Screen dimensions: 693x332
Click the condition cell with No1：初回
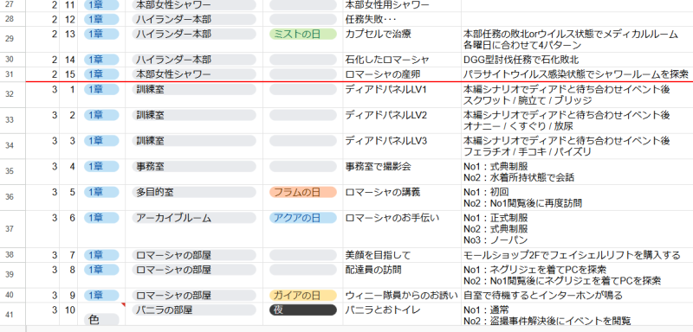(x=577, y=197)
